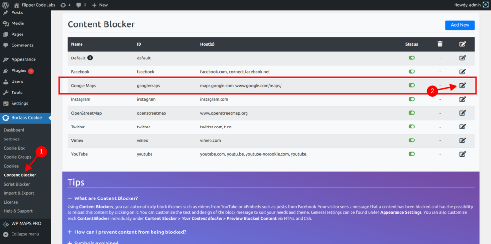Open the Script Blocker page
Viewport: 491px width, 244px height.
click(x=17, y=184)
